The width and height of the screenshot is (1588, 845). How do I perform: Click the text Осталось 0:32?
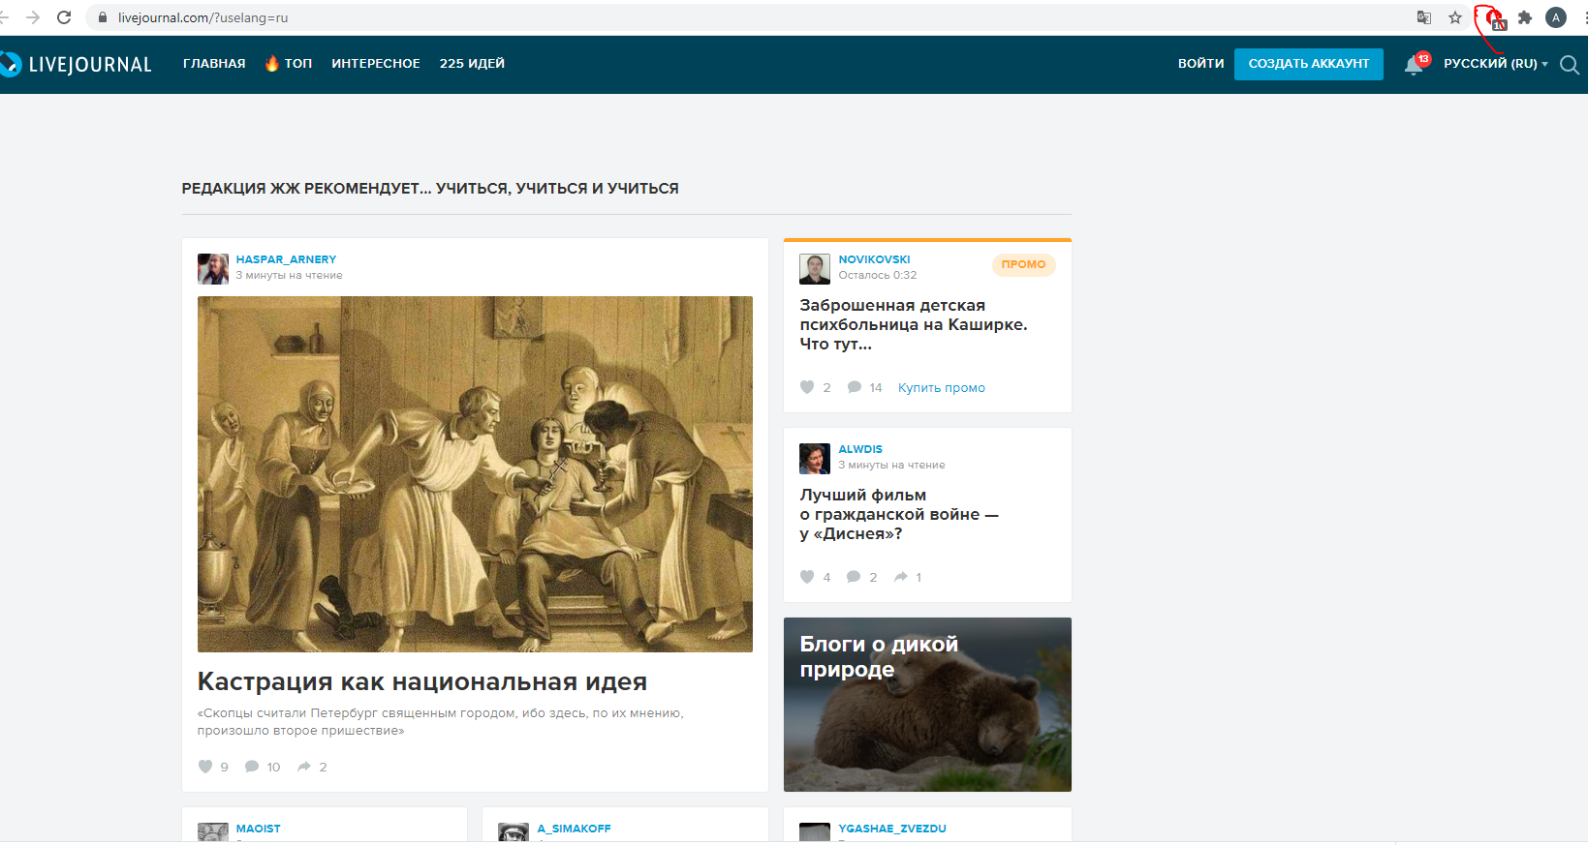pos(878,276)
